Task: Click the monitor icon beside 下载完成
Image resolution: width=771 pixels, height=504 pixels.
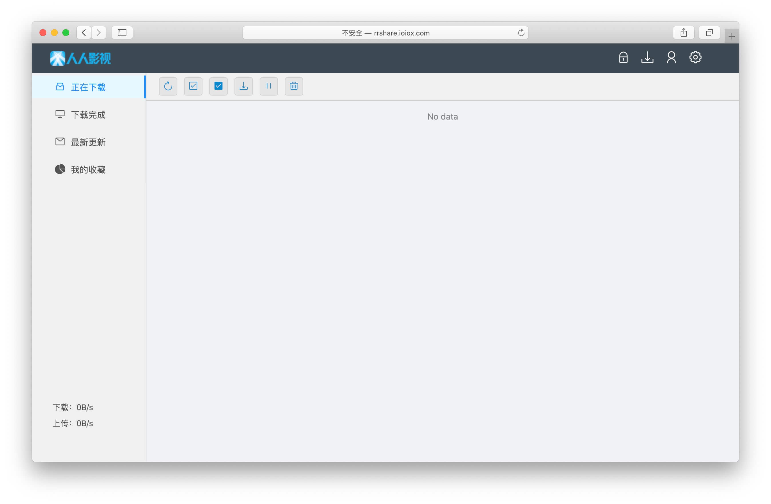Action: point(60,114)
